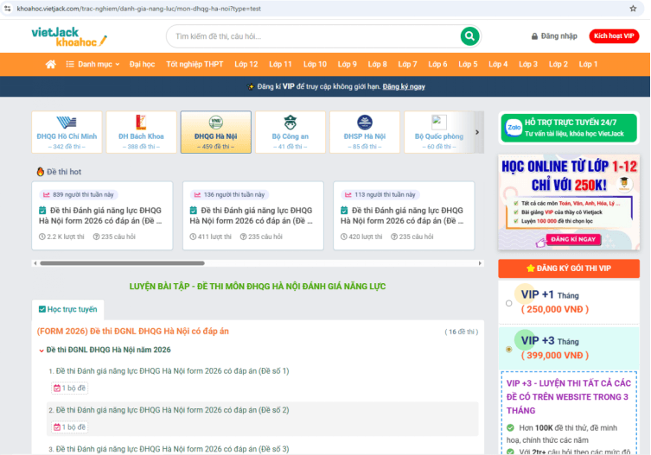Click question icon beside 411-lượt card's 235 câu hỏi

click(243, 237)
